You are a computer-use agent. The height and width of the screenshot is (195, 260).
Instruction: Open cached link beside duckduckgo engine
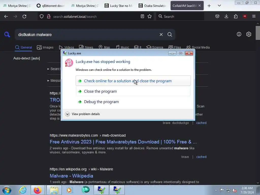click(x=201, y=123)
